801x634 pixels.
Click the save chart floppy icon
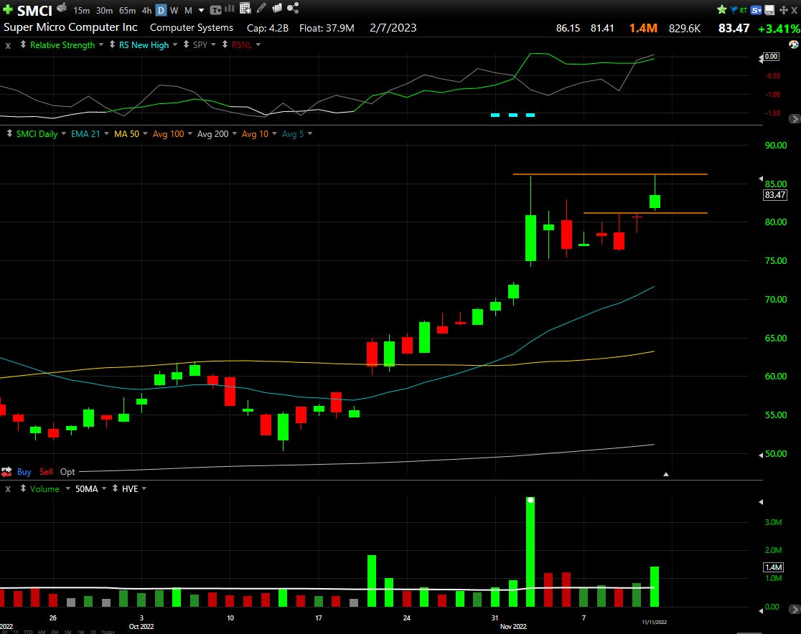769,10
